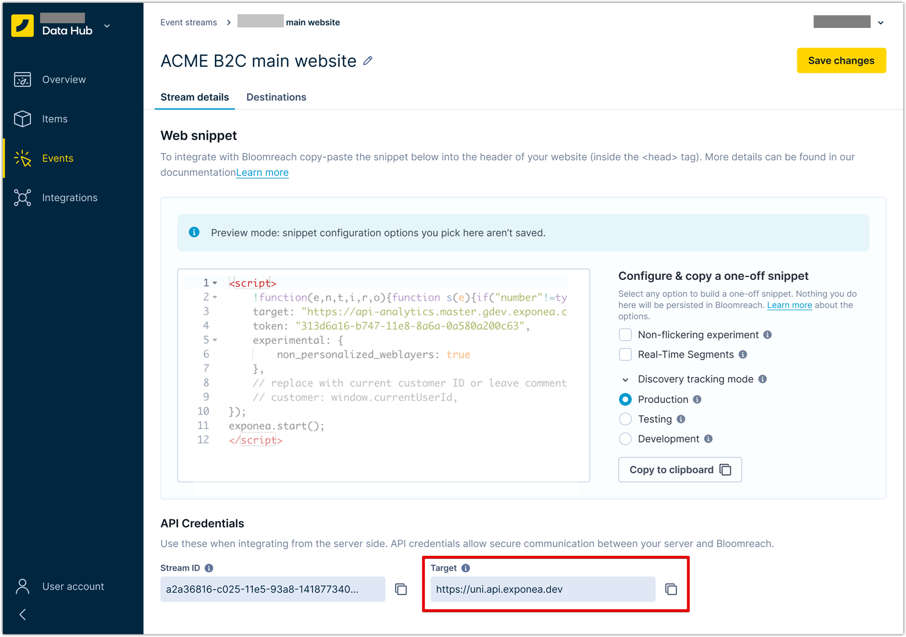Show info for Non-flickering experiment
This screenshot has width=906, height=637.
coord(768,335)
